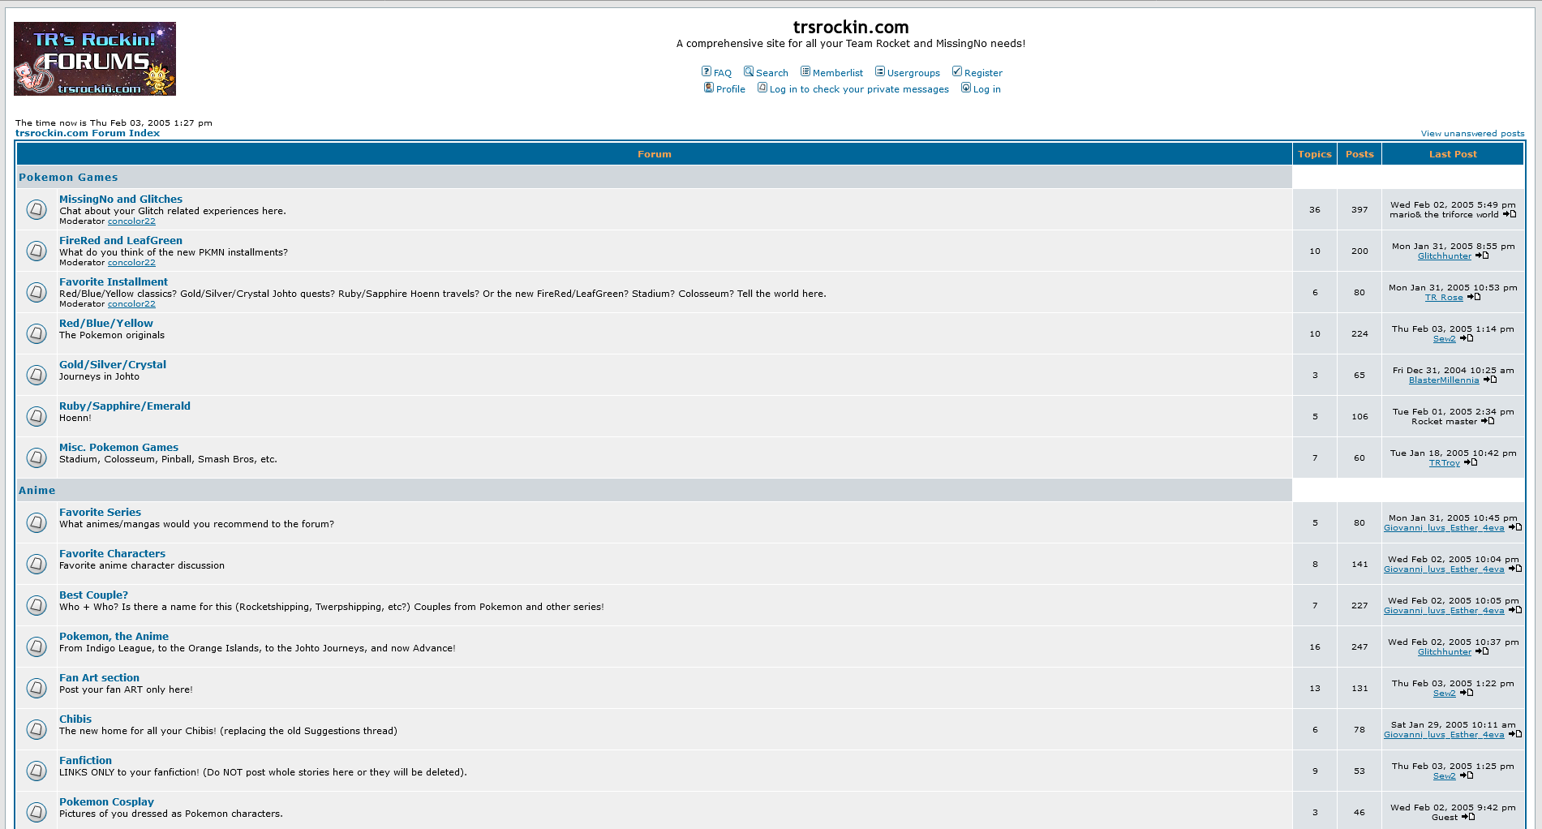The image size is (1542, 829).
Task: Click Log in to check your private messages
Action: click(x=859, y=89)
